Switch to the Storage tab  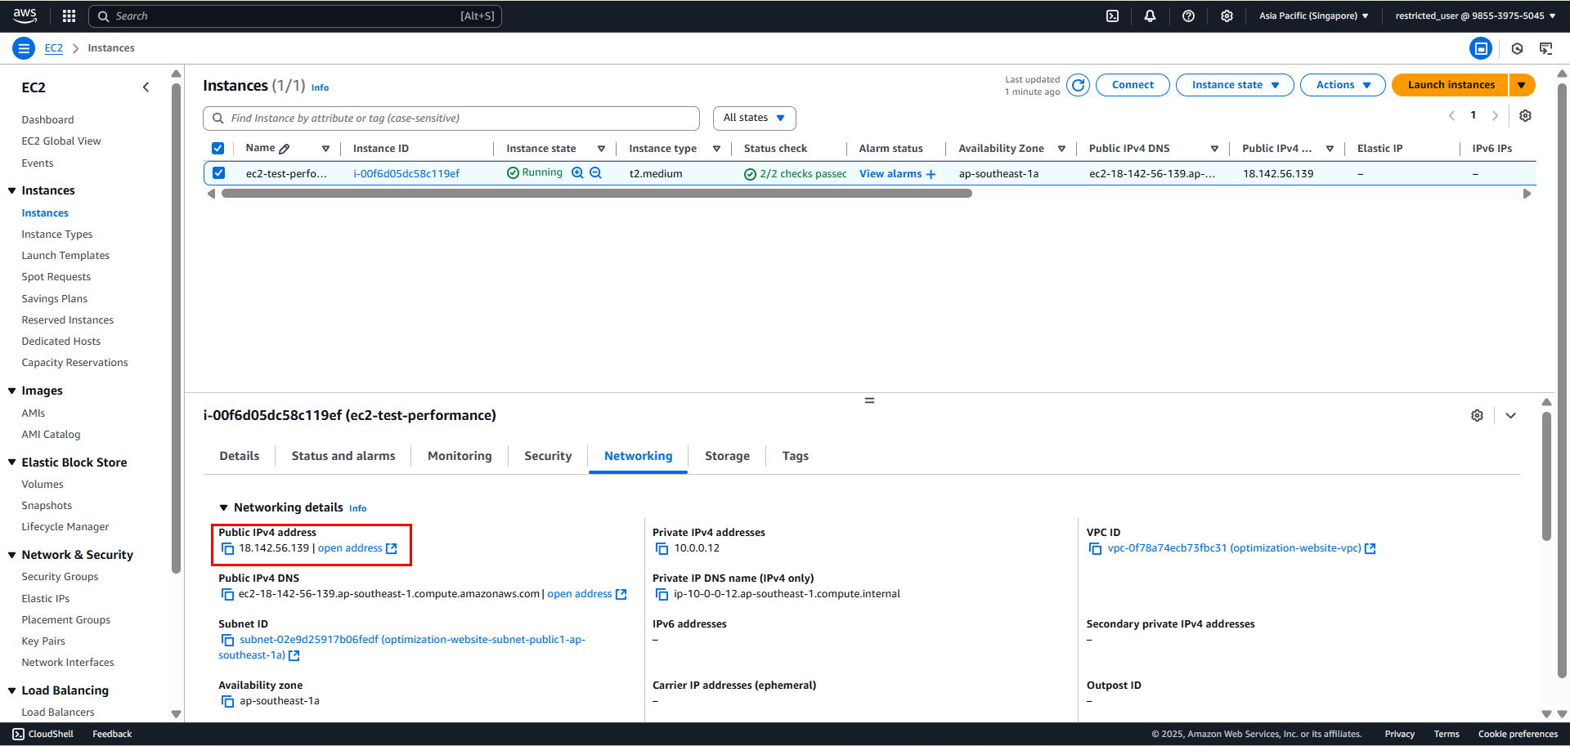727,456
